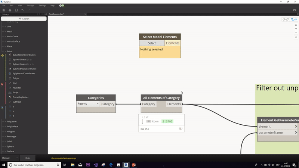Click the zoom in plus icon
This screenshot has height=168, width=299.
tap(296, 29)
